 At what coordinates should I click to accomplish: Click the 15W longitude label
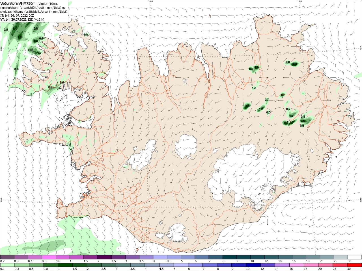tap(299, 1)
